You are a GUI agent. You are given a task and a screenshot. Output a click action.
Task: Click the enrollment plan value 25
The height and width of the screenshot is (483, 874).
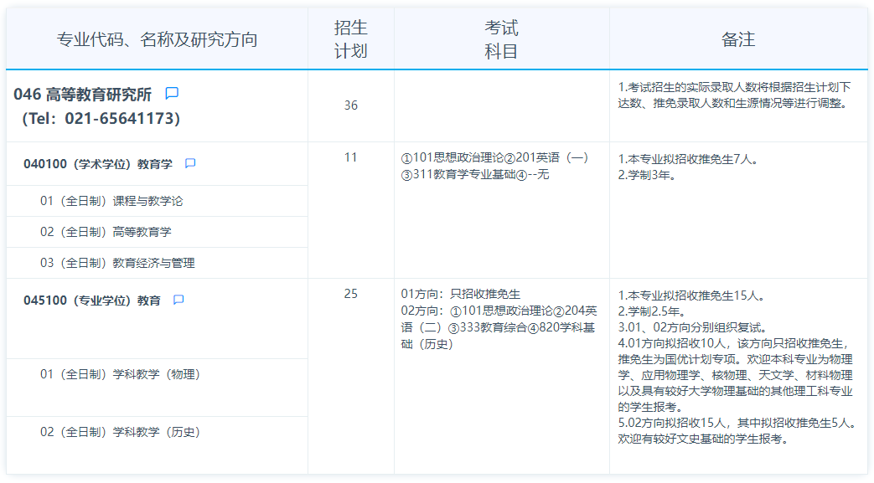tap(350, 294)
